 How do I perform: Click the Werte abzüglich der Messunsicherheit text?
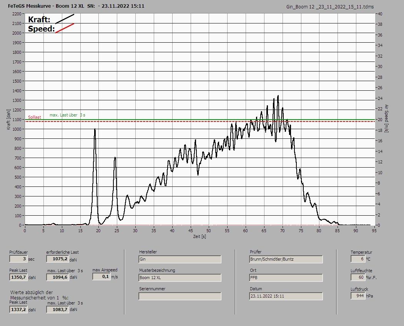[40, 295]
